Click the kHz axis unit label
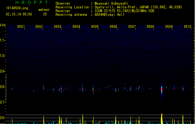 tap(3, 25)
